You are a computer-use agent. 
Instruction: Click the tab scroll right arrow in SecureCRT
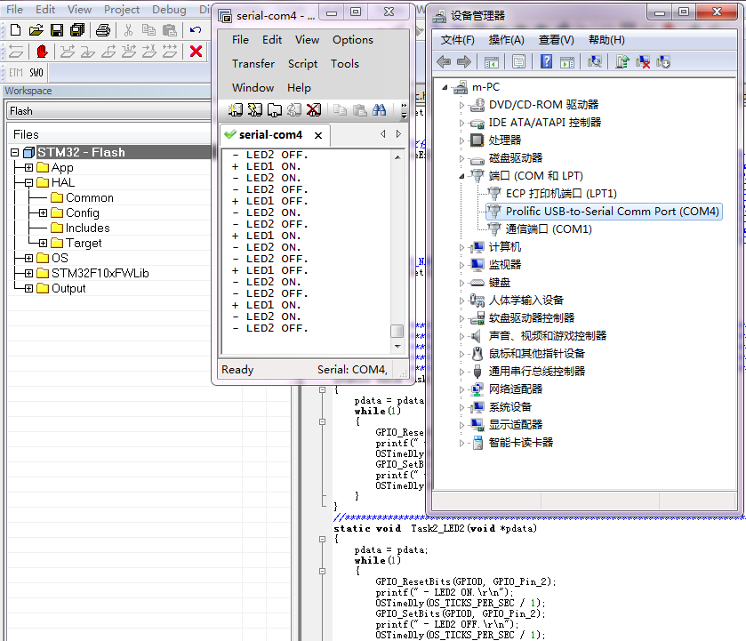pos(398,134)
